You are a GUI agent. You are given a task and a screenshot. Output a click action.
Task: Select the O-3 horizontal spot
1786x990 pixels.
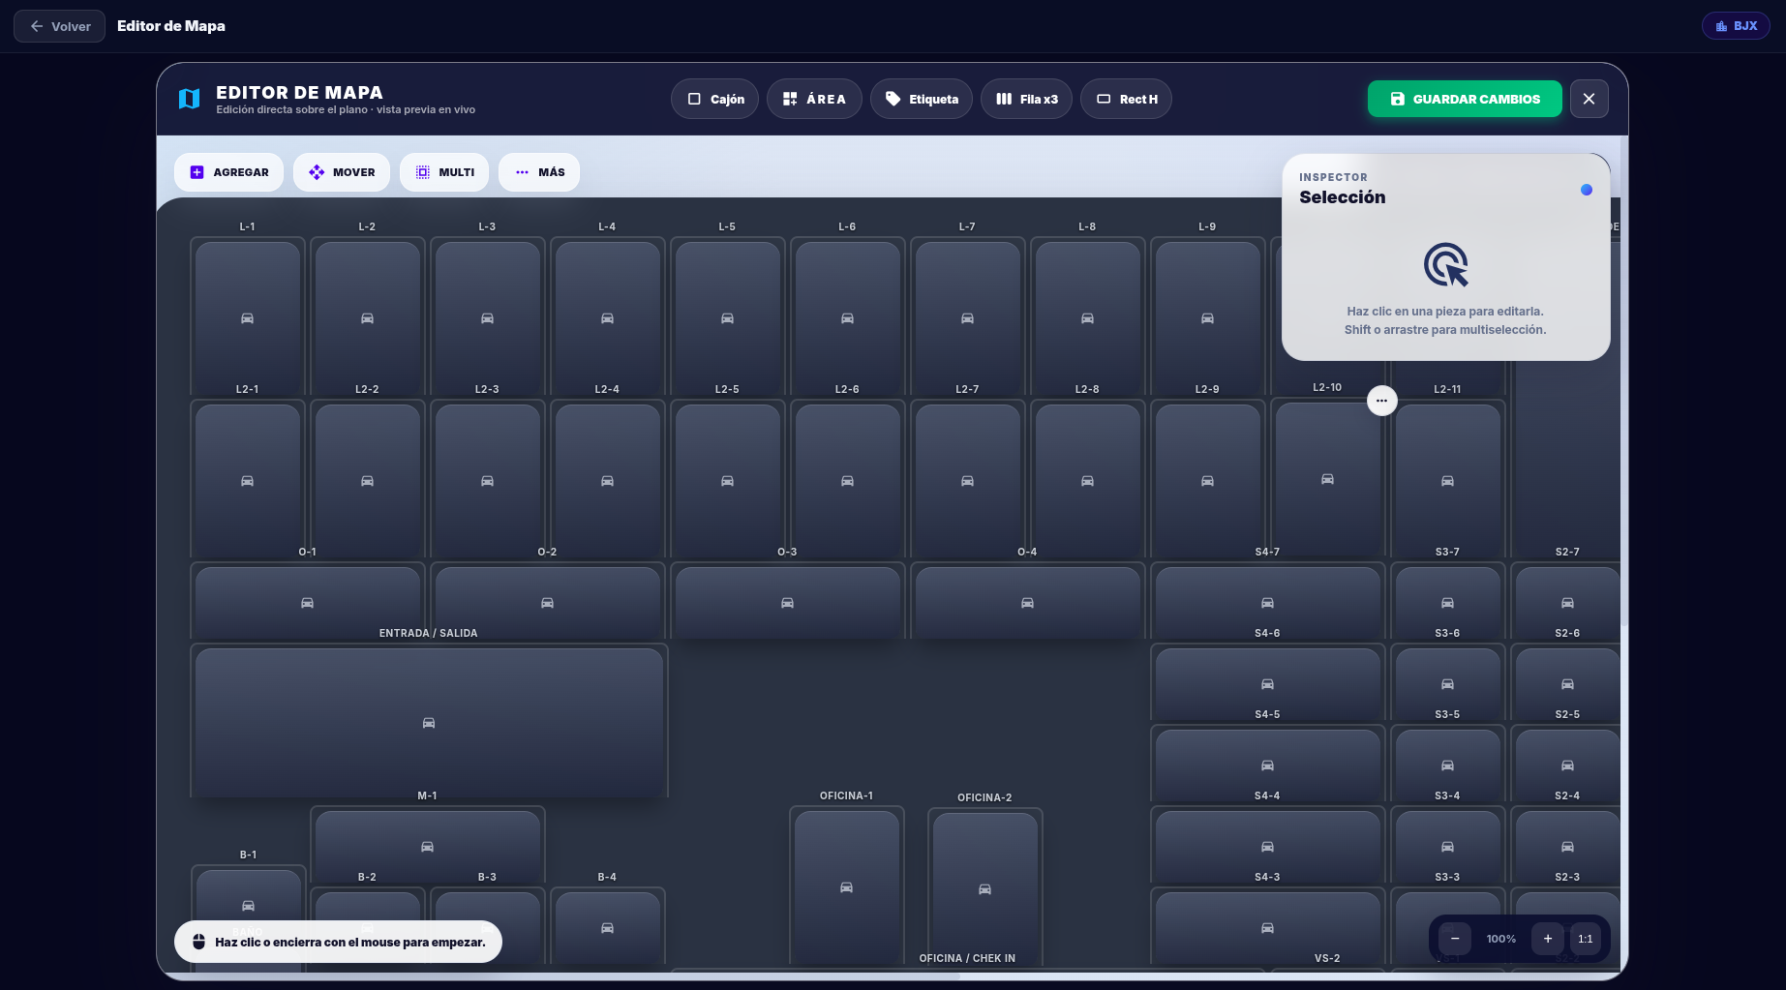click(787, 603)
